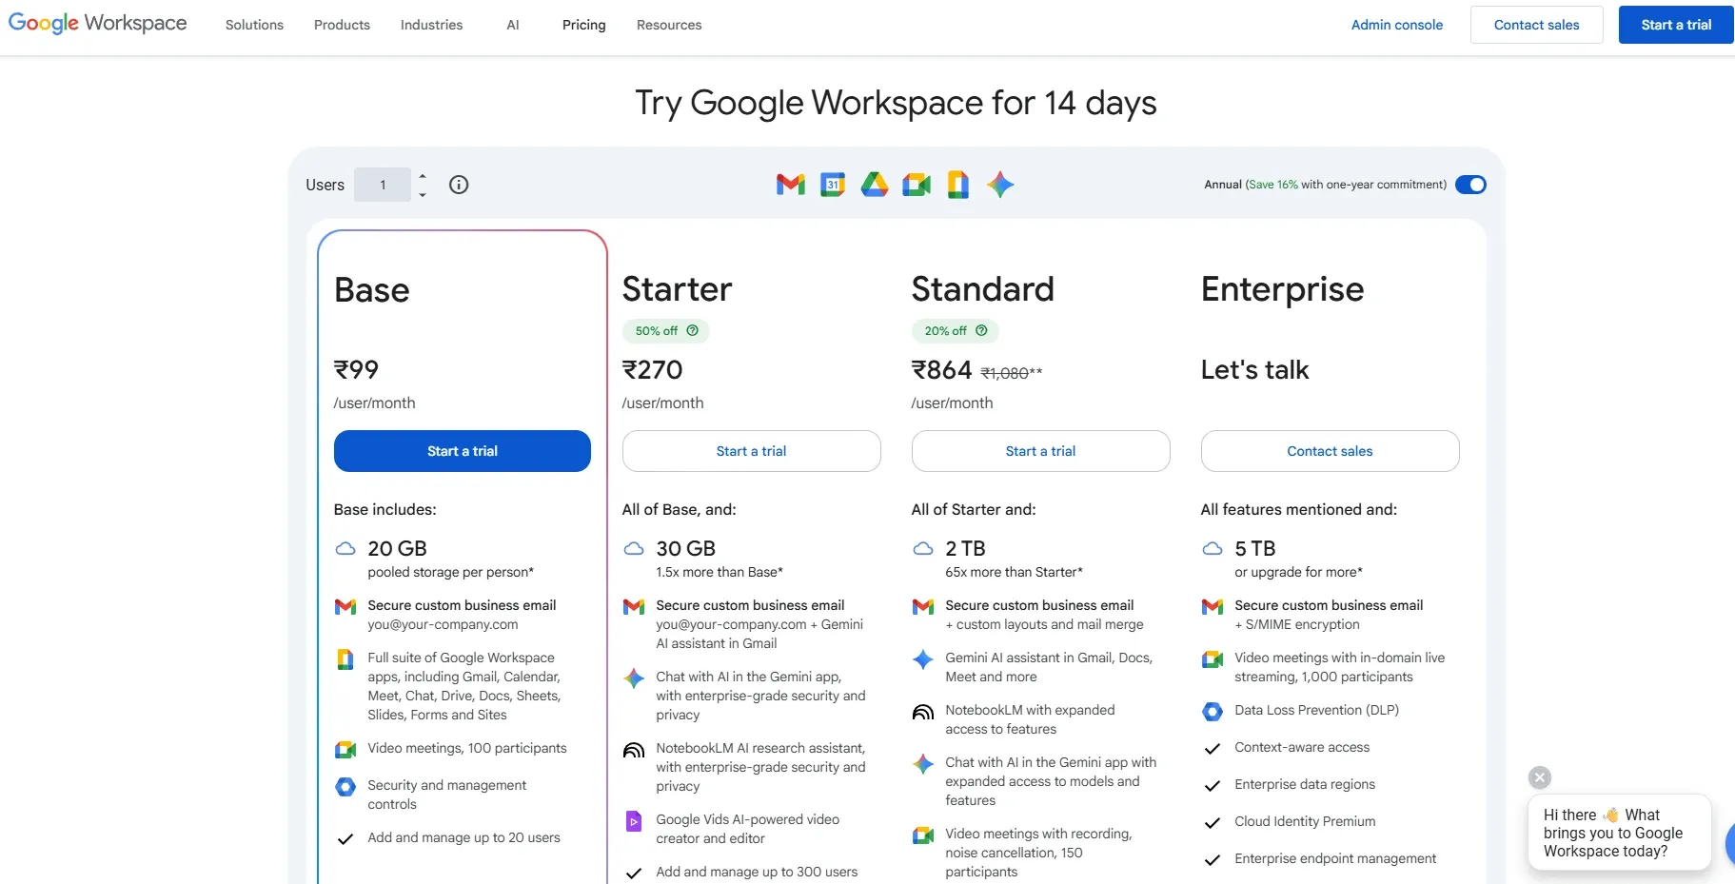Click Security and management controls icon
This screenshot has width=1735, height=884.
pos(345,787)
